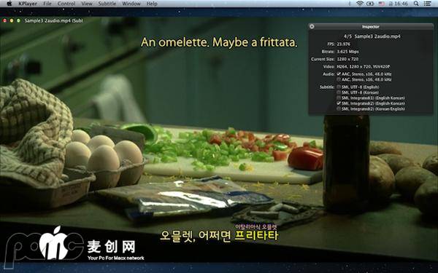Click the English subtitle 'An omelette. Maybe a frittata.'
Screen dimensions: 438x273
click(219, 42)
